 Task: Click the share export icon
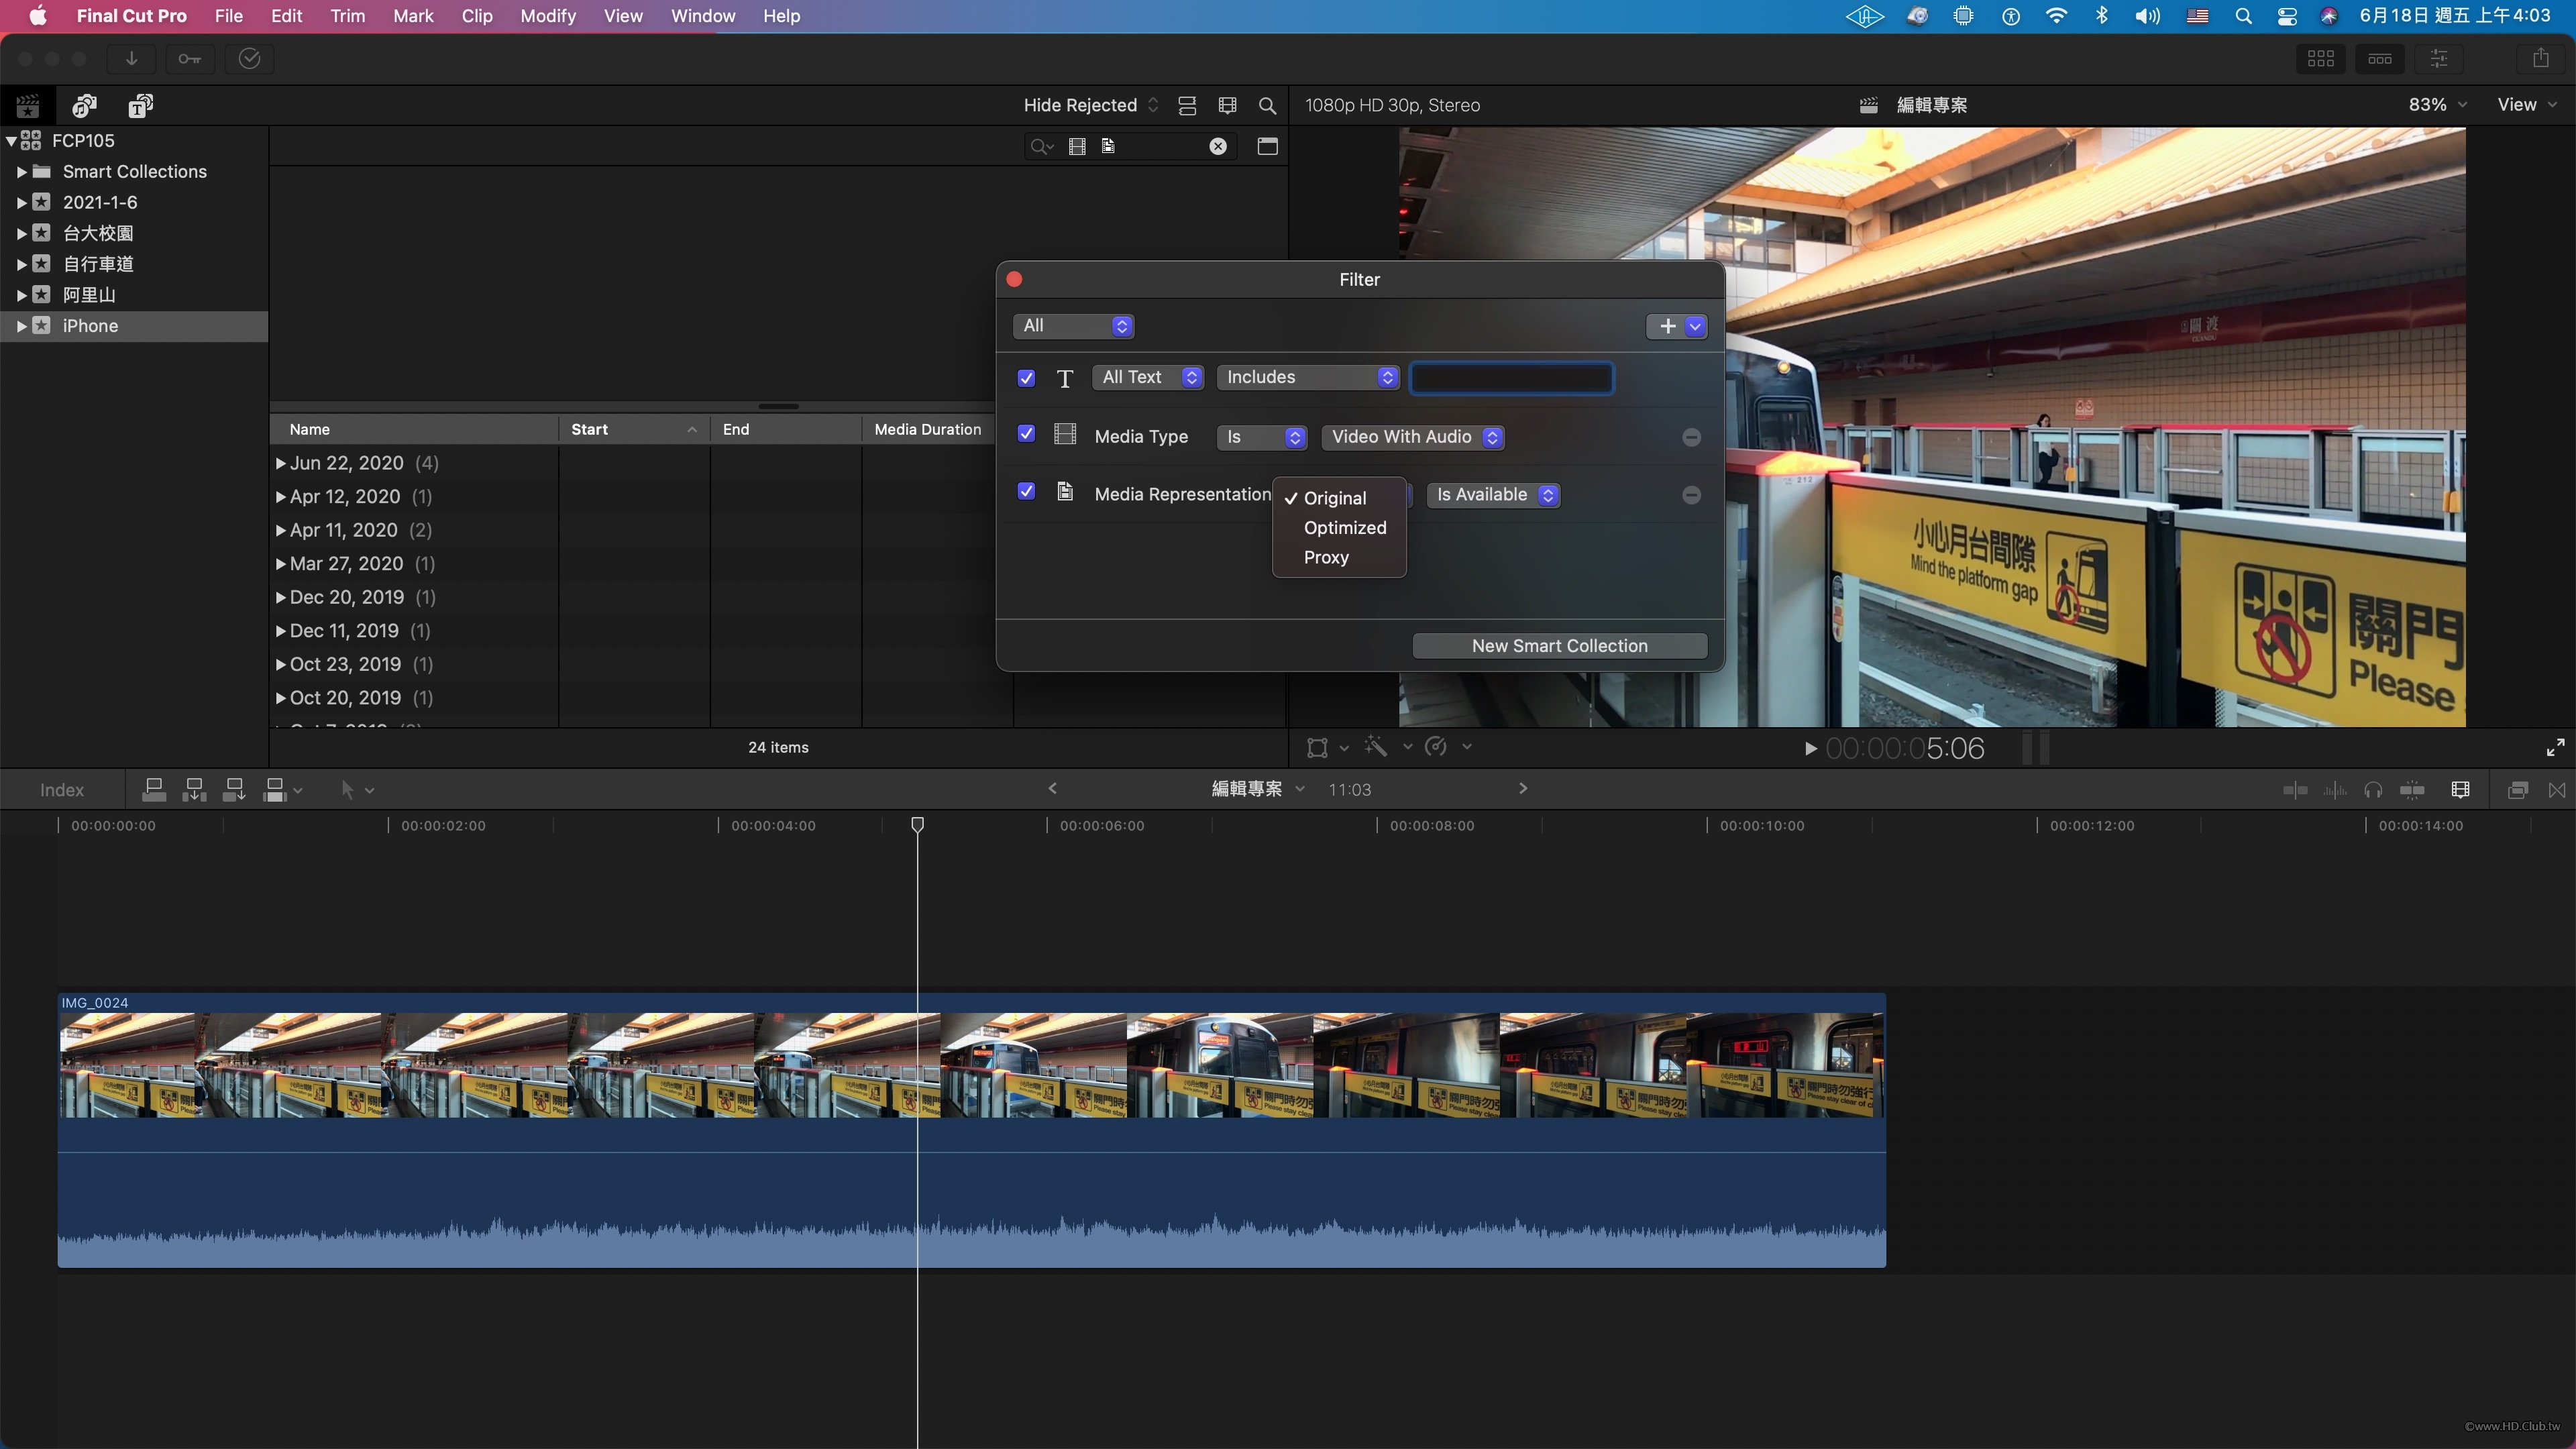point(2540,59)
